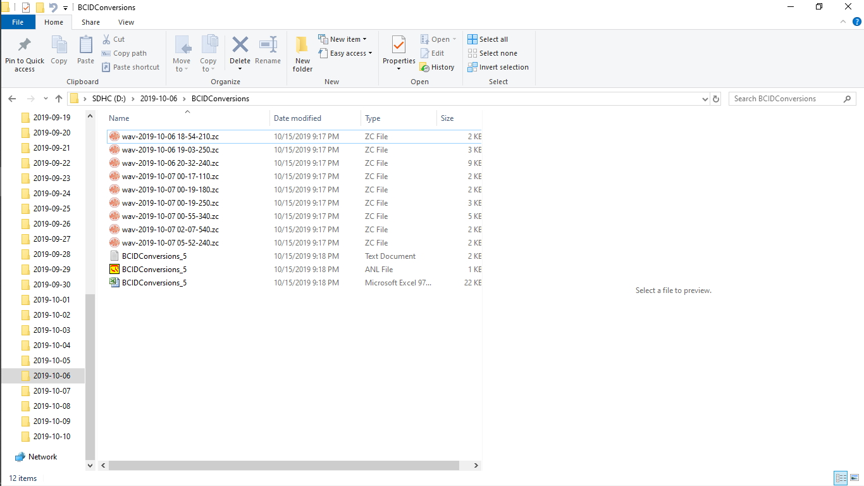
Task: View file History via the History icon
Action: pyautogui.click(x=438, y=66)
